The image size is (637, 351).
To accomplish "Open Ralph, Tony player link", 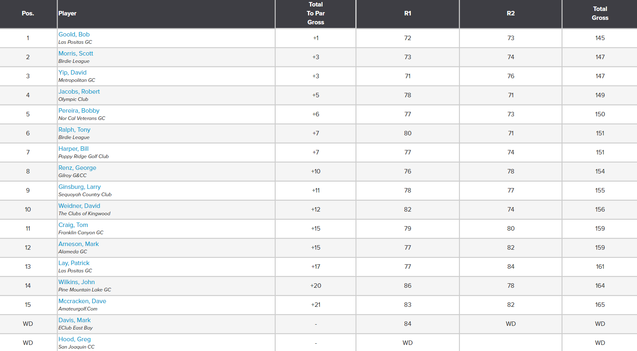I will (x=75, y=130).
